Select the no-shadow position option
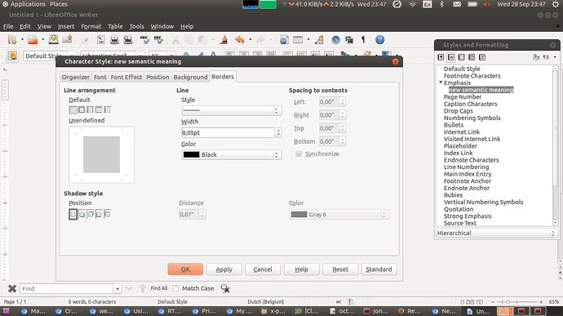This screenshot has width=563, height=316. 73,214
